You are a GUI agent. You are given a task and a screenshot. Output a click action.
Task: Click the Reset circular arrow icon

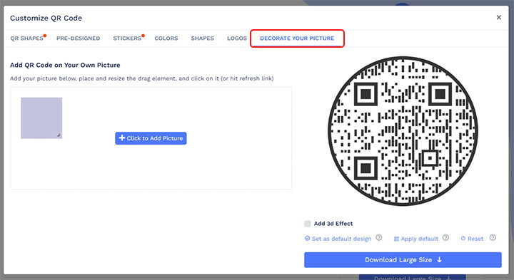coord(463,239)
